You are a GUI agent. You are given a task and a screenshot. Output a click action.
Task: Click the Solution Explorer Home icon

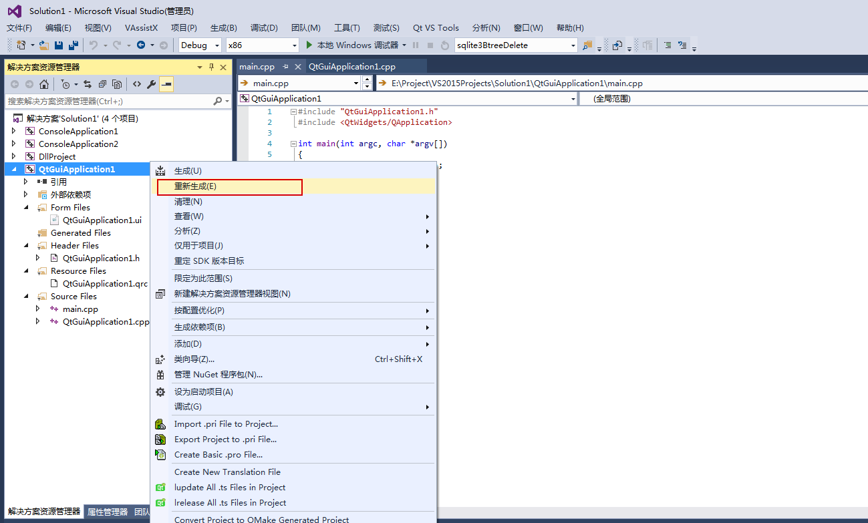click(x=43, y=84)
